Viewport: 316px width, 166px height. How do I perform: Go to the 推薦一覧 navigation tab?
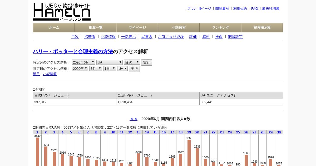96,28
